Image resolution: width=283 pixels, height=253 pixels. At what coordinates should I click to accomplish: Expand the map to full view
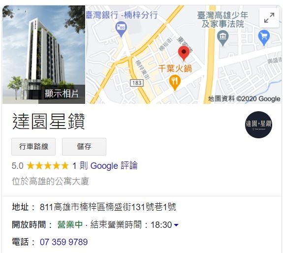pyautogui.click(x=269, y=18)
